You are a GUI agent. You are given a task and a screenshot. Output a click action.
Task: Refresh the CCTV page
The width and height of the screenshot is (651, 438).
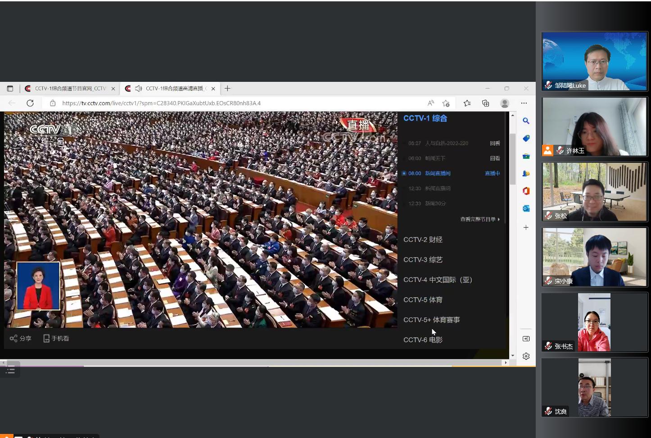click(30, 103)
